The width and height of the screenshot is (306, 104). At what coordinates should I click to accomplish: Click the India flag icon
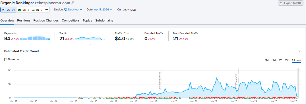tap(33, 10)
